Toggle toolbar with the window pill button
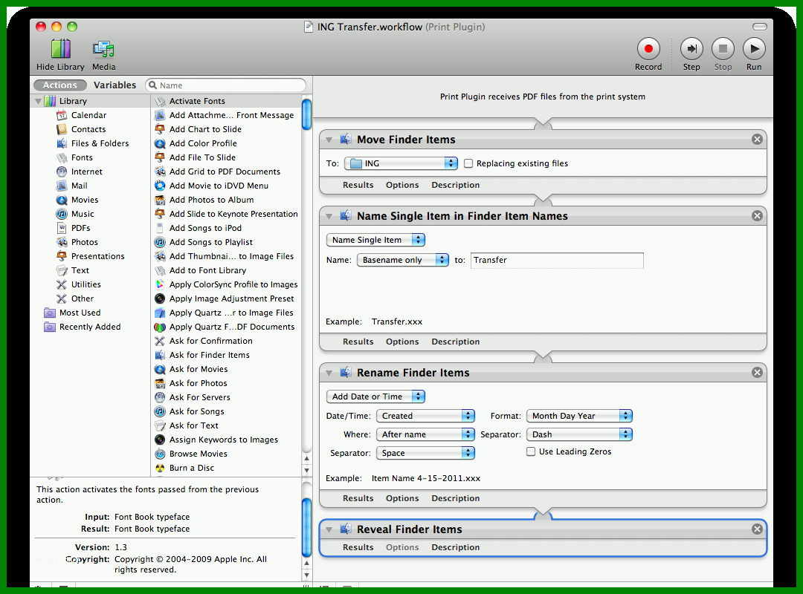Viewport: 803px width, 594px height. (x=759, y=27)
